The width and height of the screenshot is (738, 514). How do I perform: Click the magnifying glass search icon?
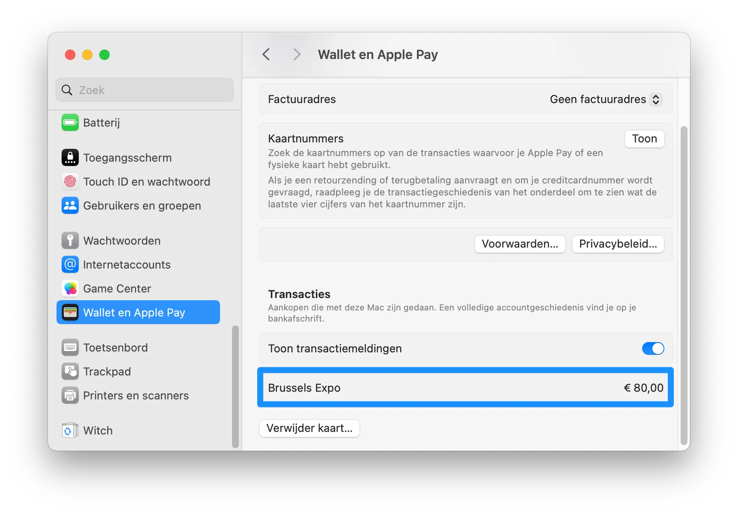pos(67,90)
